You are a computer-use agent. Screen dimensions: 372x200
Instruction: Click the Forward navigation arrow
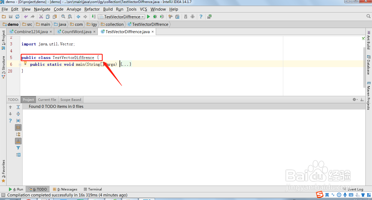coord(85,17)
